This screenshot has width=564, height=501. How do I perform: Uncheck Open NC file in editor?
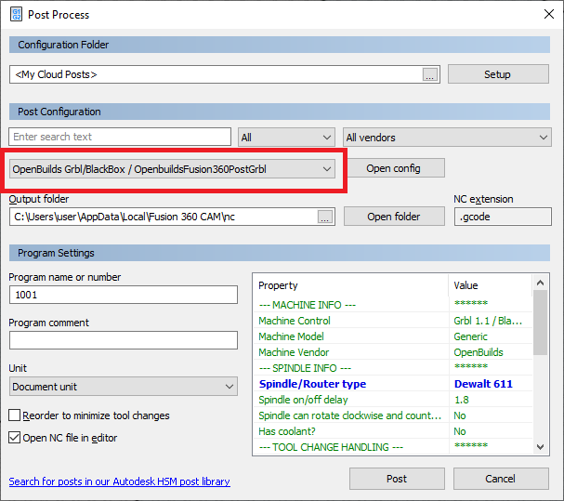pos(15,438)
